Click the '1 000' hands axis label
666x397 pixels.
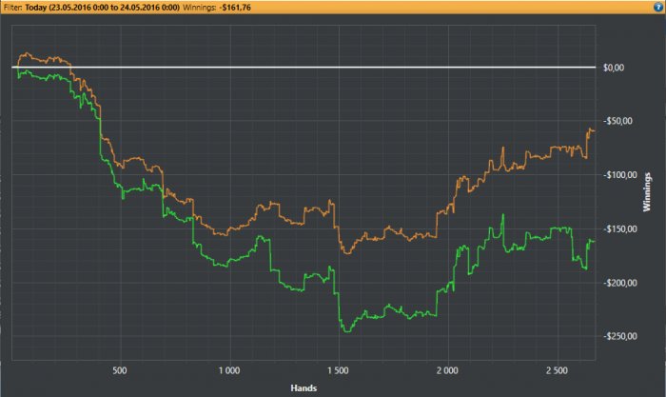pos(229,370)
